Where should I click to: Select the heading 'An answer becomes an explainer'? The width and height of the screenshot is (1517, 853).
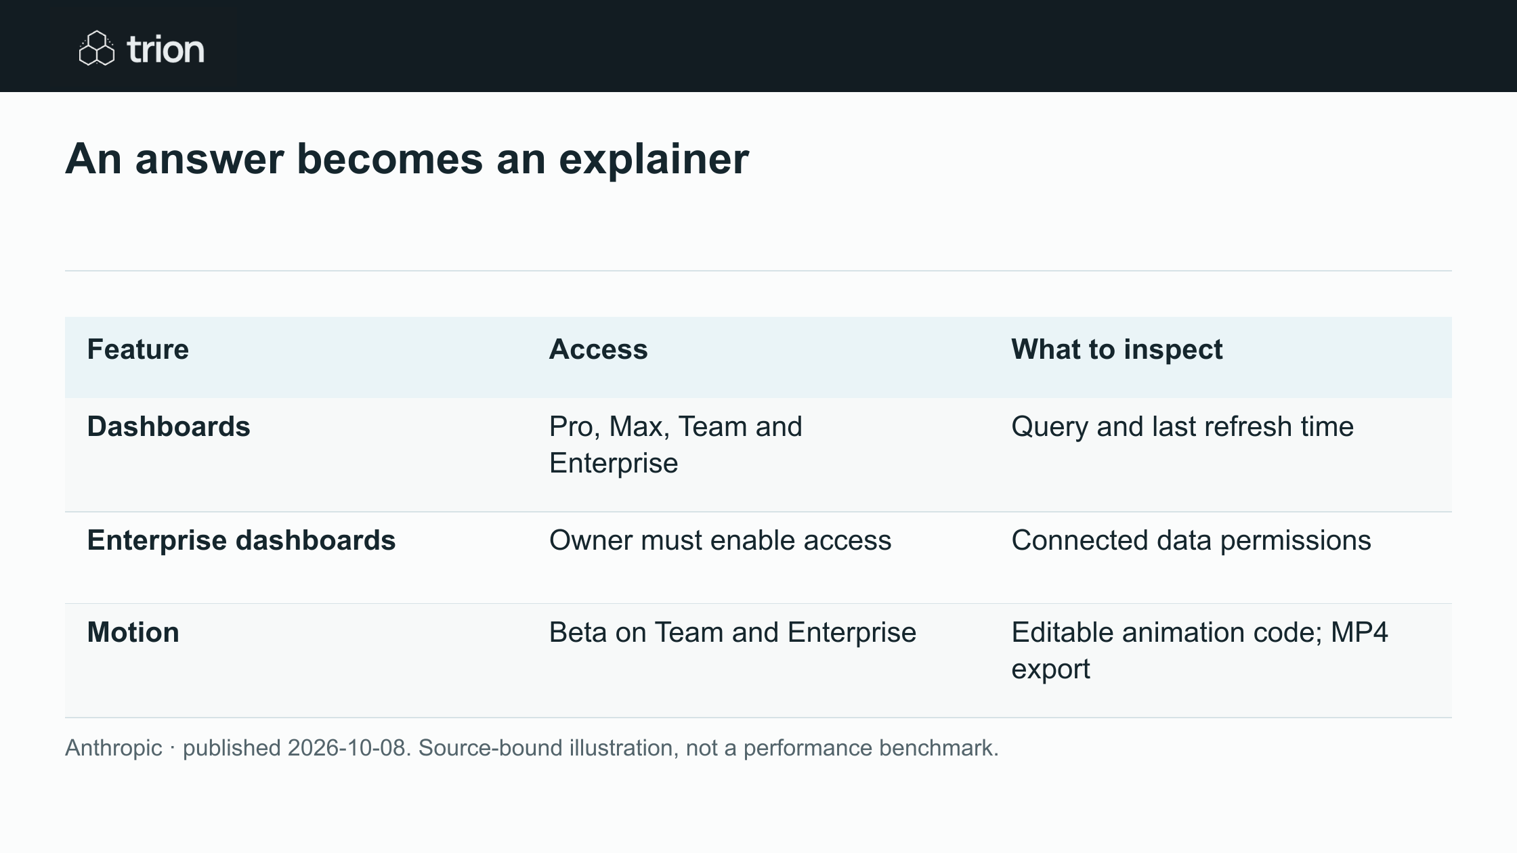[407, 159]
